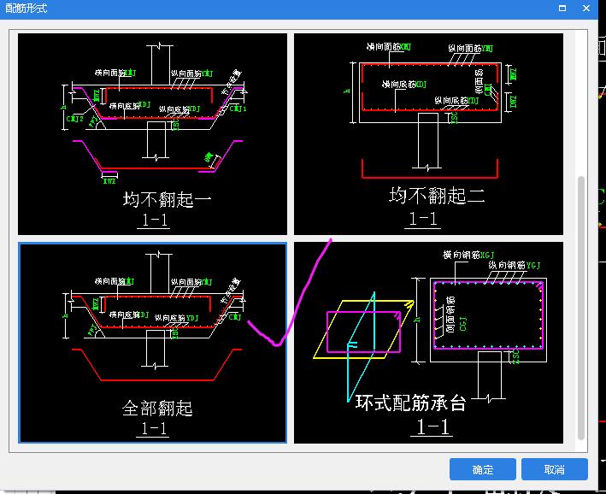This screenshot has height=494, width=606.
Task: Confirm with the 确定 button
Action: 483,469
